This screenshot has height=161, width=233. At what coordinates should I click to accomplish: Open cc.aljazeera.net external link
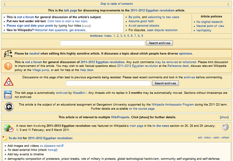coord(52,146)
